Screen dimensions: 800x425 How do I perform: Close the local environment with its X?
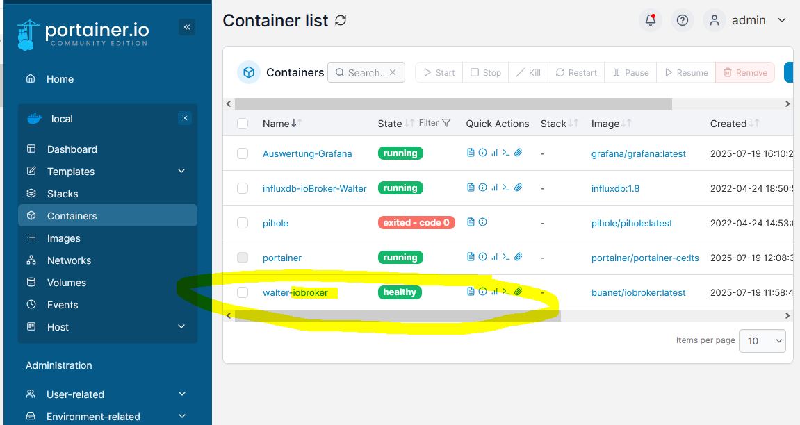tap(185, 118)
